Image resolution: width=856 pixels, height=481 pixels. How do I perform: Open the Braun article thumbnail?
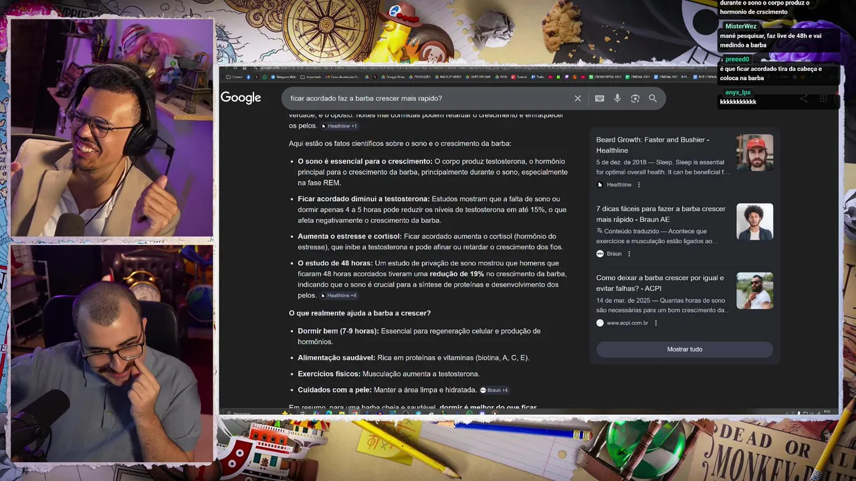coord(754,222)
